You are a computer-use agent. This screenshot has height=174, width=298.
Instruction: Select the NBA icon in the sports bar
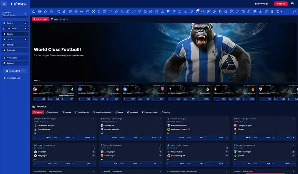point(82,12)
